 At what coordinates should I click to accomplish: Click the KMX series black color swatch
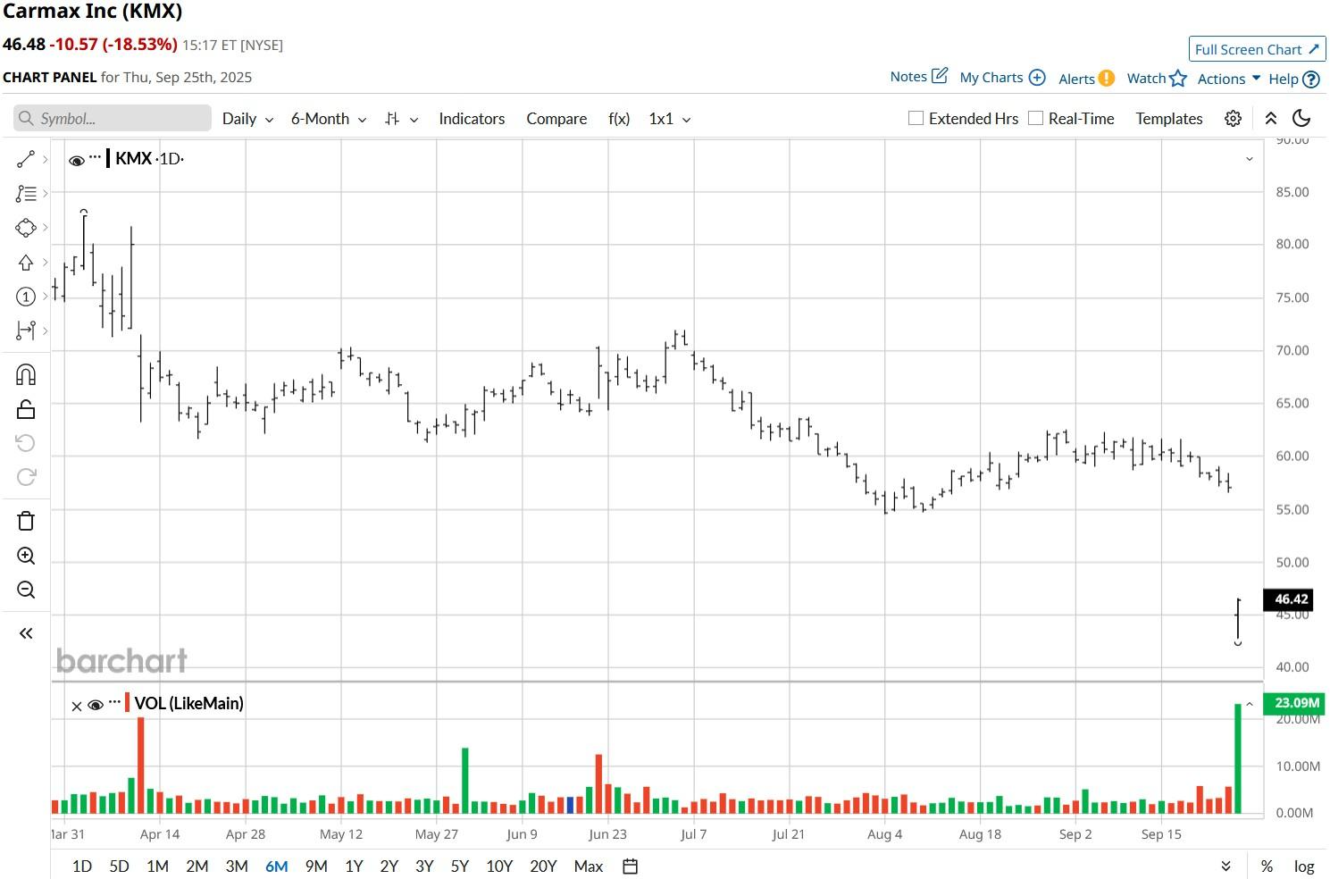tap(108, 158)
